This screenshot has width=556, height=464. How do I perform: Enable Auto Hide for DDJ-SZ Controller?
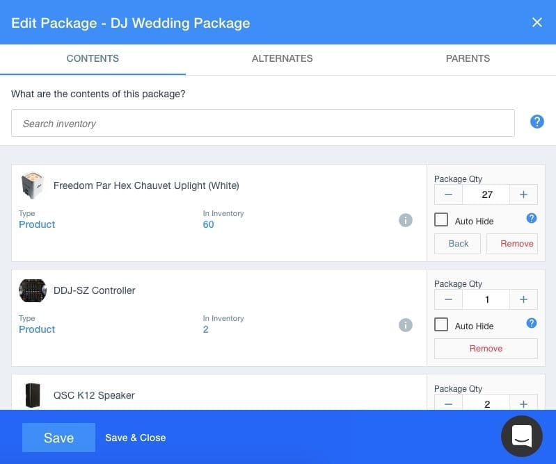pyautogui.click(x=441, y=325)
